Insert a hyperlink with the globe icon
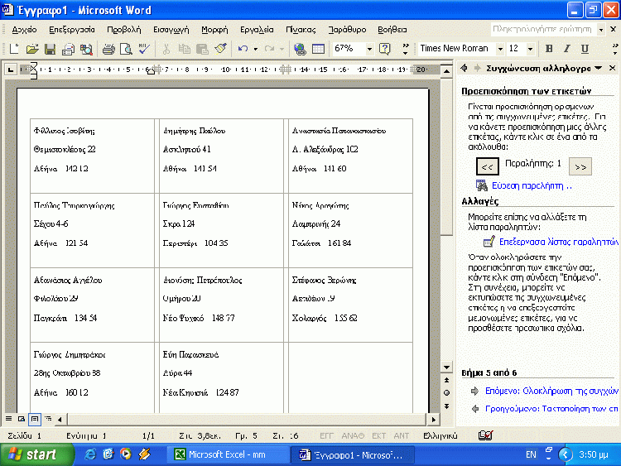Viewport: 621px width, 466px height. coord(300,49)
